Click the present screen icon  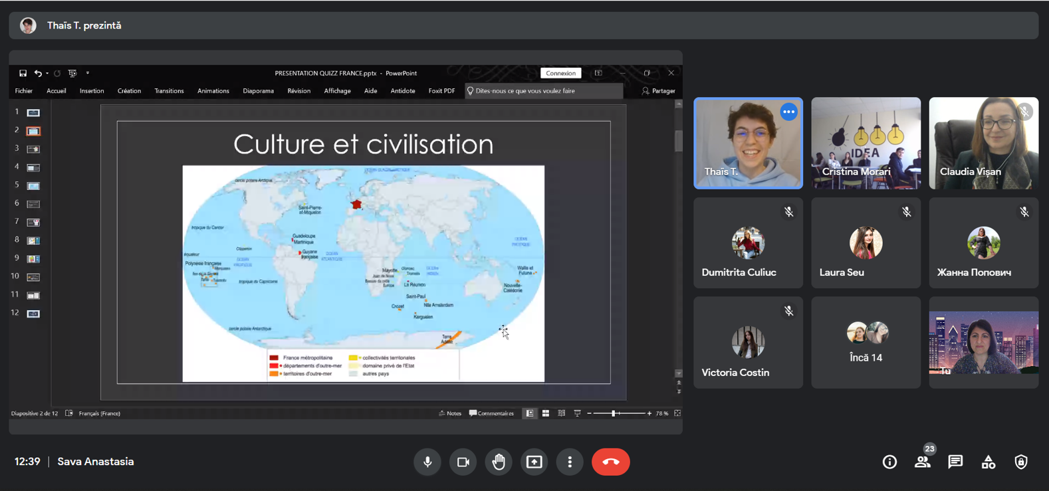(x=534, y=462)
